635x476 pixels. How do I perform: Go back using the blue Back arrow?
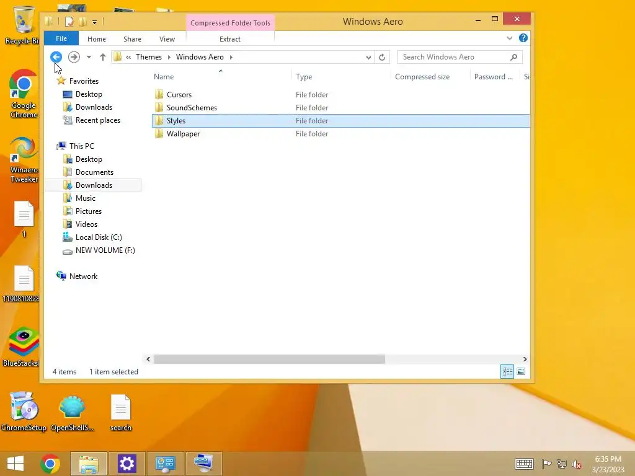coord(56,57)
